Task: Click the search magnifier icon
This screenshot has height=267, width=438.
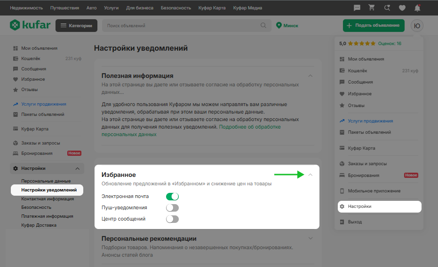Action: 263,25
